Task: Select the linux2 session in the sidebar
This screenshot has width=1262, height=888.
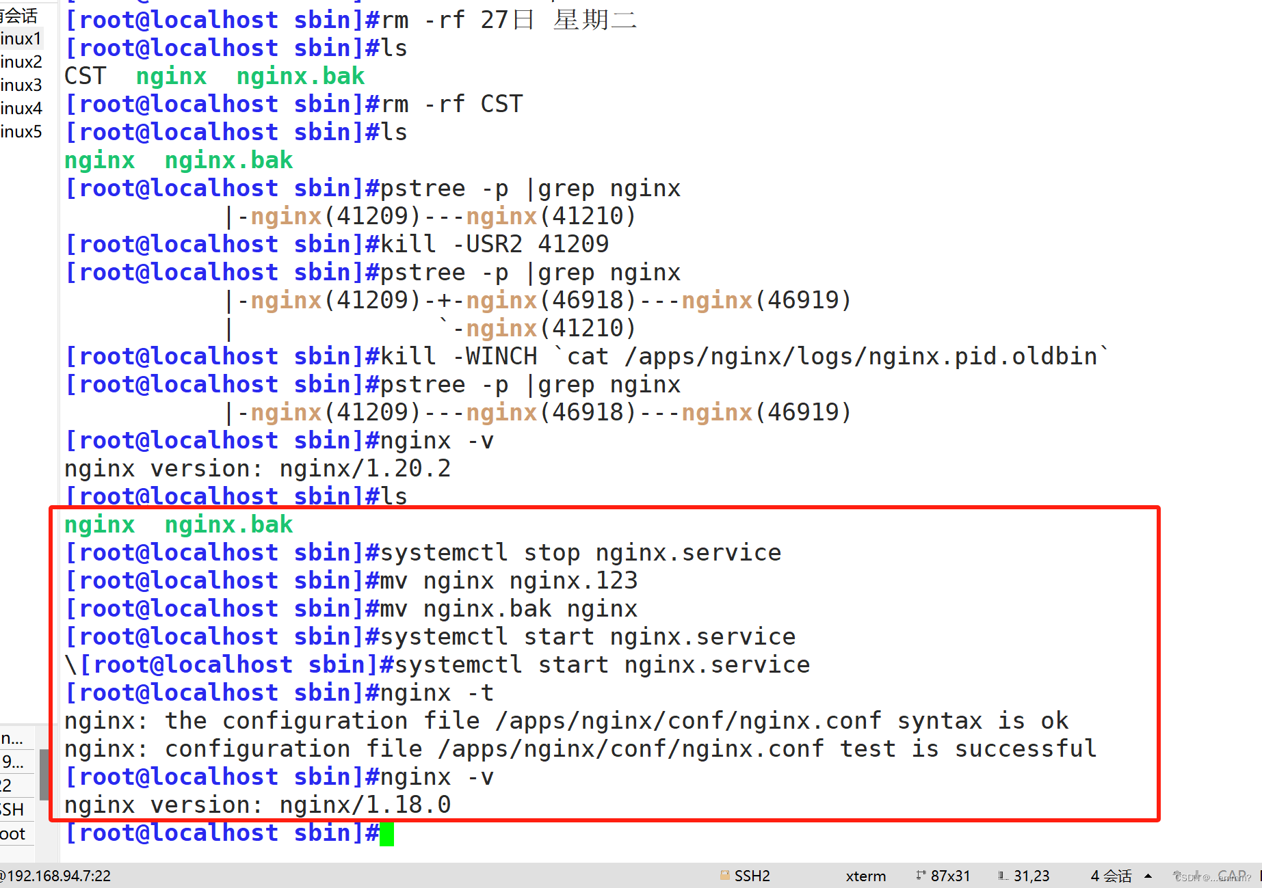Action: [21, 62]
